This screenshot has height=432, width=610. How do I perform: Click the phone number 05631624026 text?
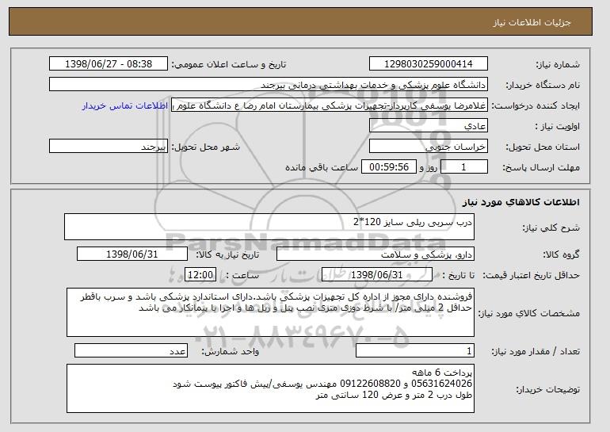point(442,384)
